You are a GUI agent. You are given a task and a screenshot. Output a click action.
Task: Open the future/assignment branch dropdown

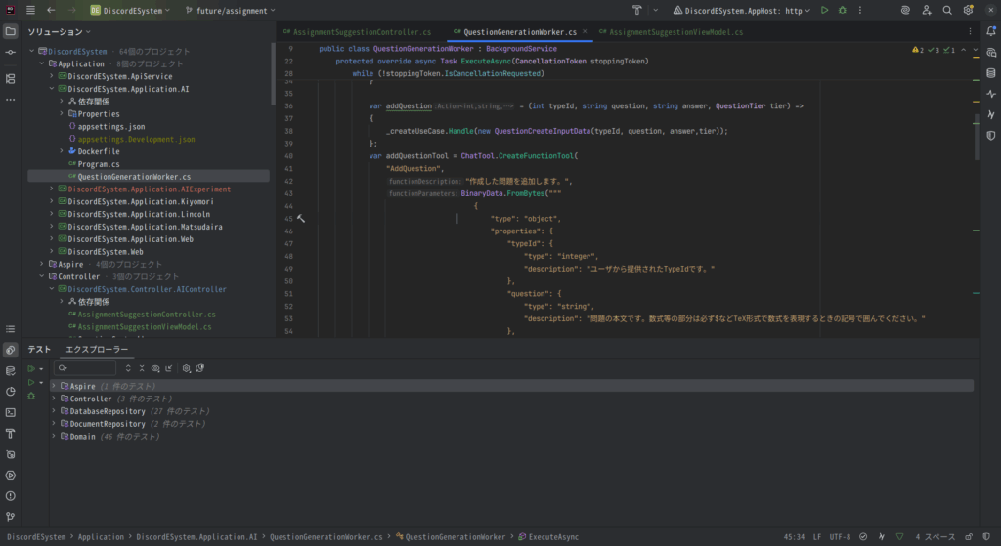tap(233, 10)
